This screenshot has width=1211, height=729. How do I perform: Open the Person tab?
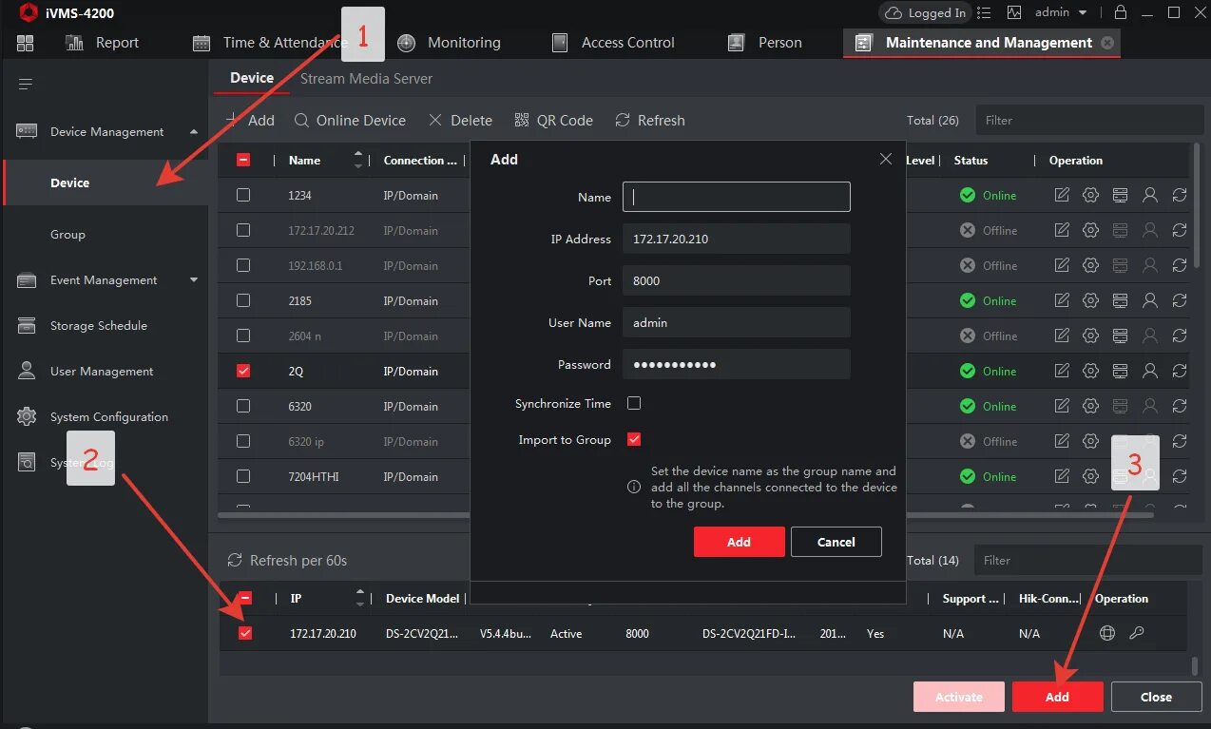click(x=764, y=43)
